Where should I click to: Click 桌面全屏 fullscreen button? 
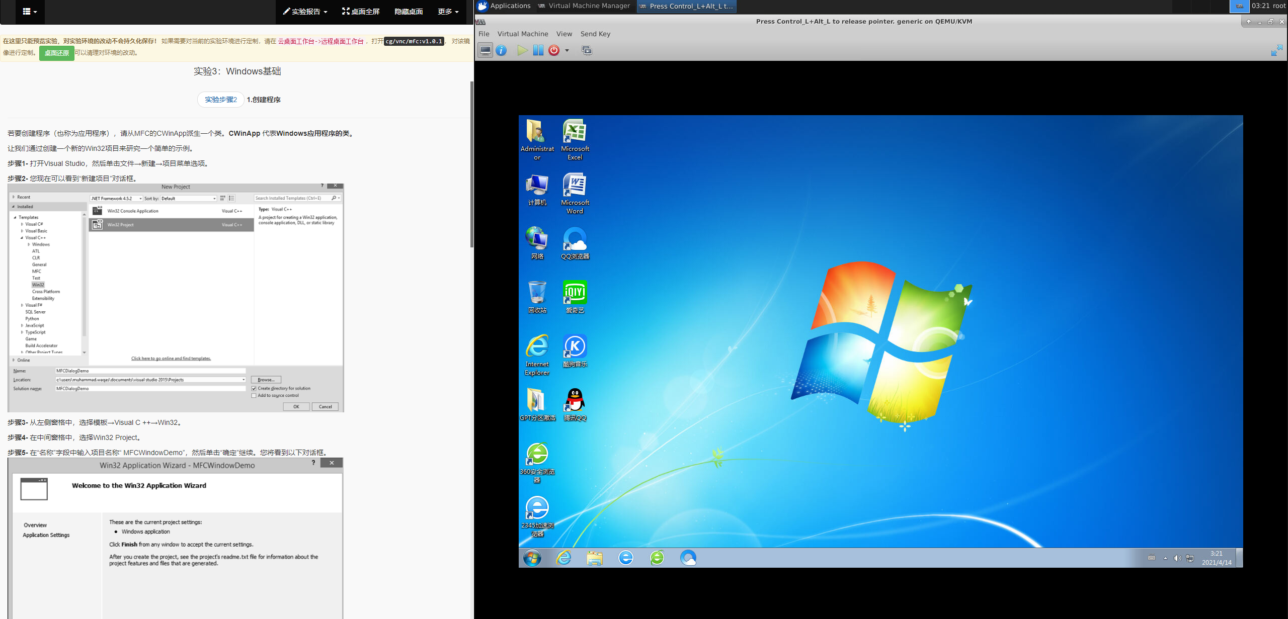[361, 12]
